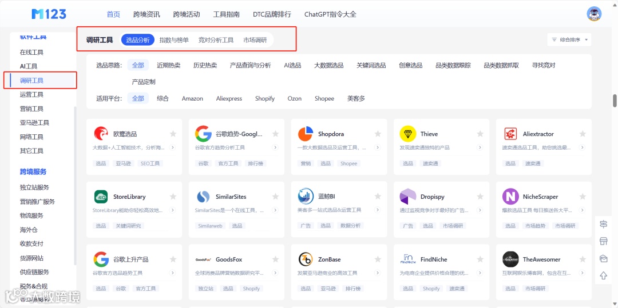Screen dimensions: 618x308
Task: Go to 跨境资讯 in top navigation
Action: click(146, 14)
